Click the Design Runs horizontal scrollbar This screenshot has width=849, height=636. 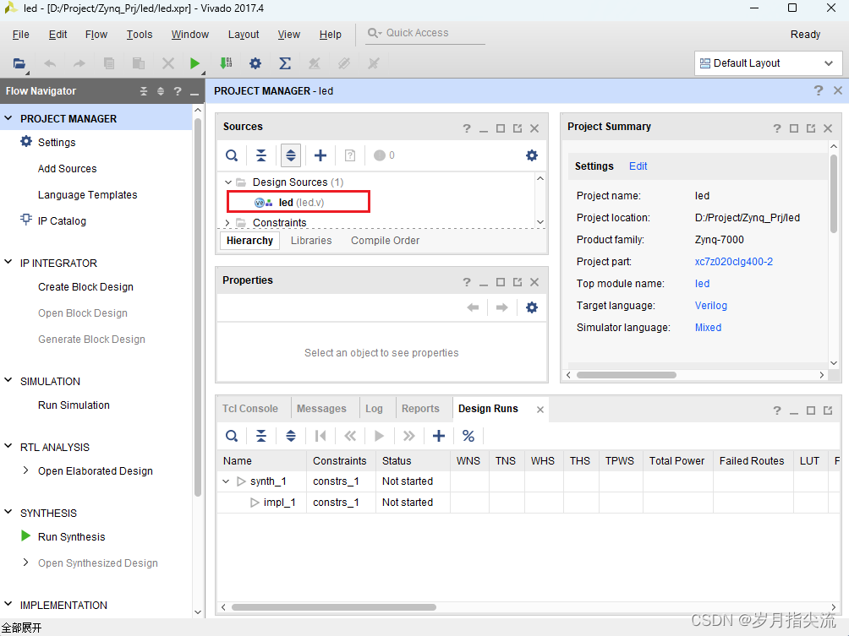click(334, 607)
